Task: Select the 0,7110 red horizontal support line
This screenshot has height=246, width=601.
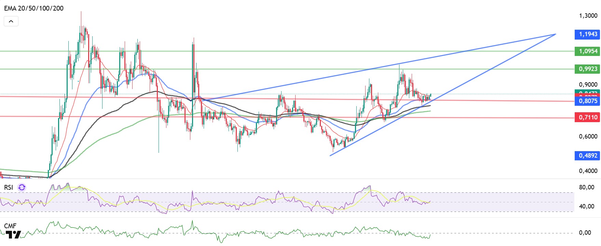Action: point(287,117)
